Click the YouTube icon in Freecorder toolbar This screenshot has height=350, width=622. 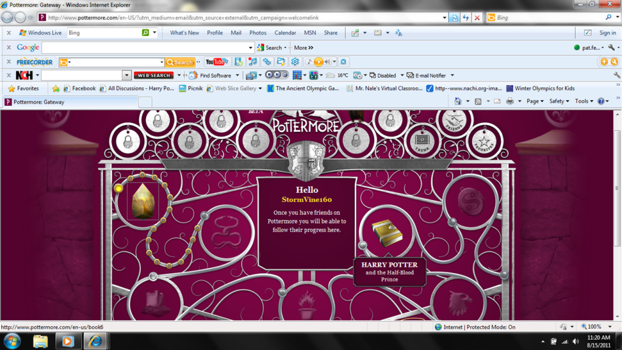pyautogui.click(x=216, y=62)
